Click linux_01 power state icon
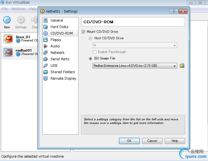Image resolution: width=208 pixels, height=161 pixels. (x=18, y=40)
